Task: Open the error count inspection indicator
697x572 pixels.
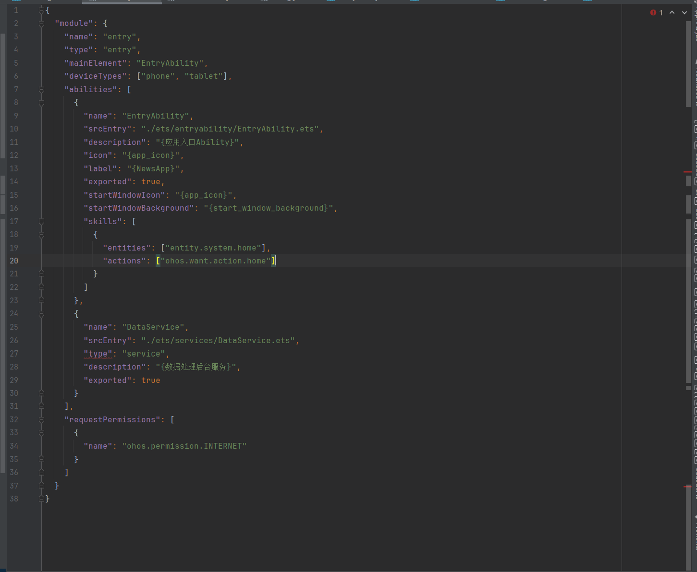Action: pos(657,12)
